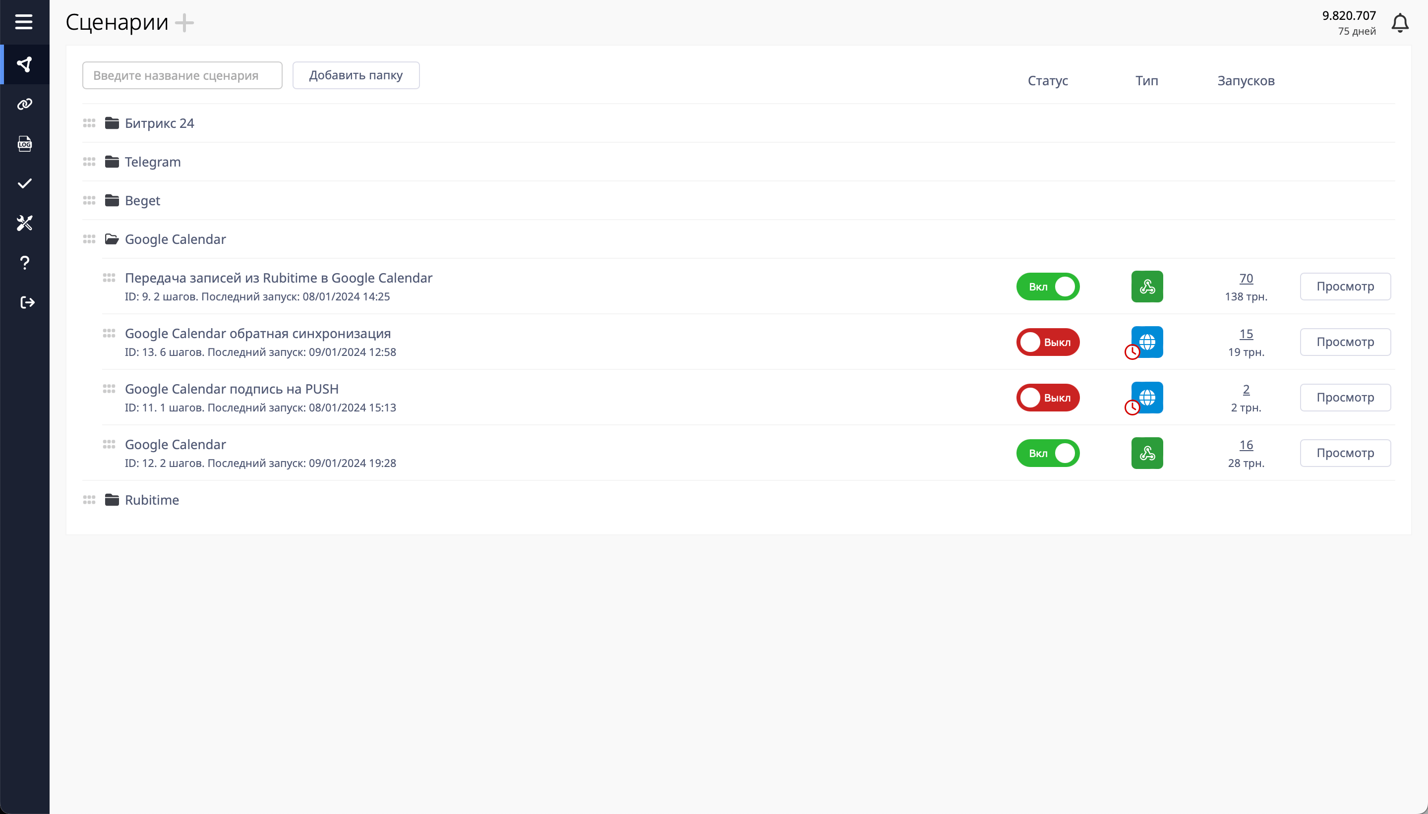The image size is (1428, 814).
Task: Open the tools wrench icon in sidebar
Action: pos(25,223)
